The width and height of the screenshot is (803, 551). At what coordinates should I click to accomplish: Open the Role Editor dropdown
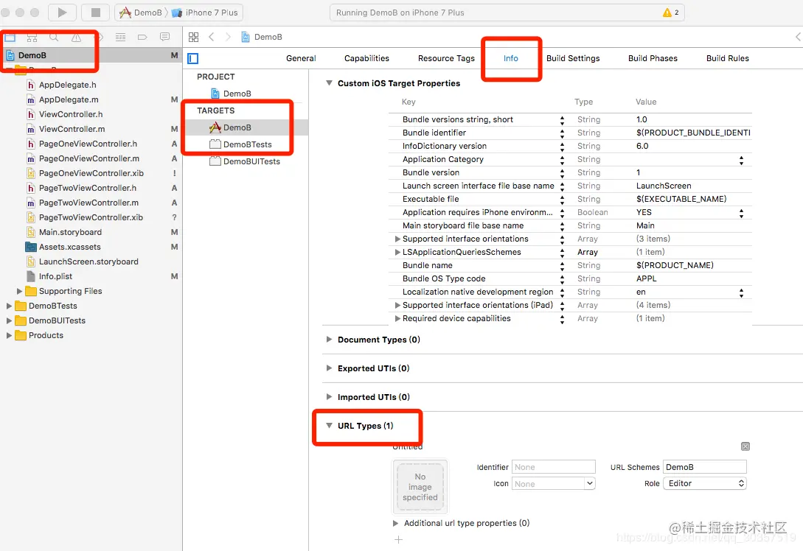click(x=705, y=483)
